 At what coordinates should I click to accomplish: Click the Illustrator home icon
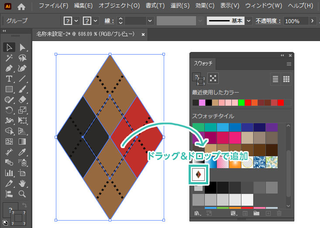click(21, 7)
